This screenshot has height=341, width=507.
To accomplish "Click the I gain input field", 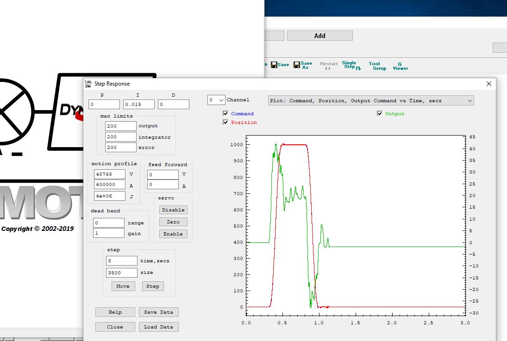I will (x=139, y=105).
